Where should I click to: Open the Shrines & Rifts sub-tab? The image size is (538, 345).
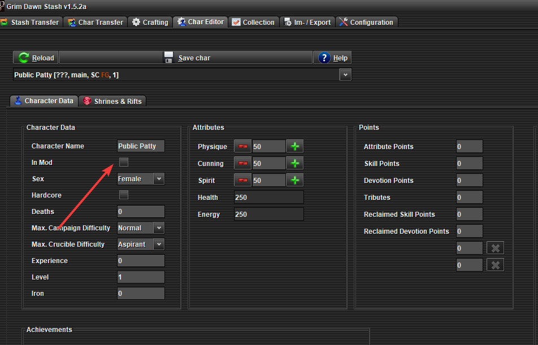coord(112,101)
